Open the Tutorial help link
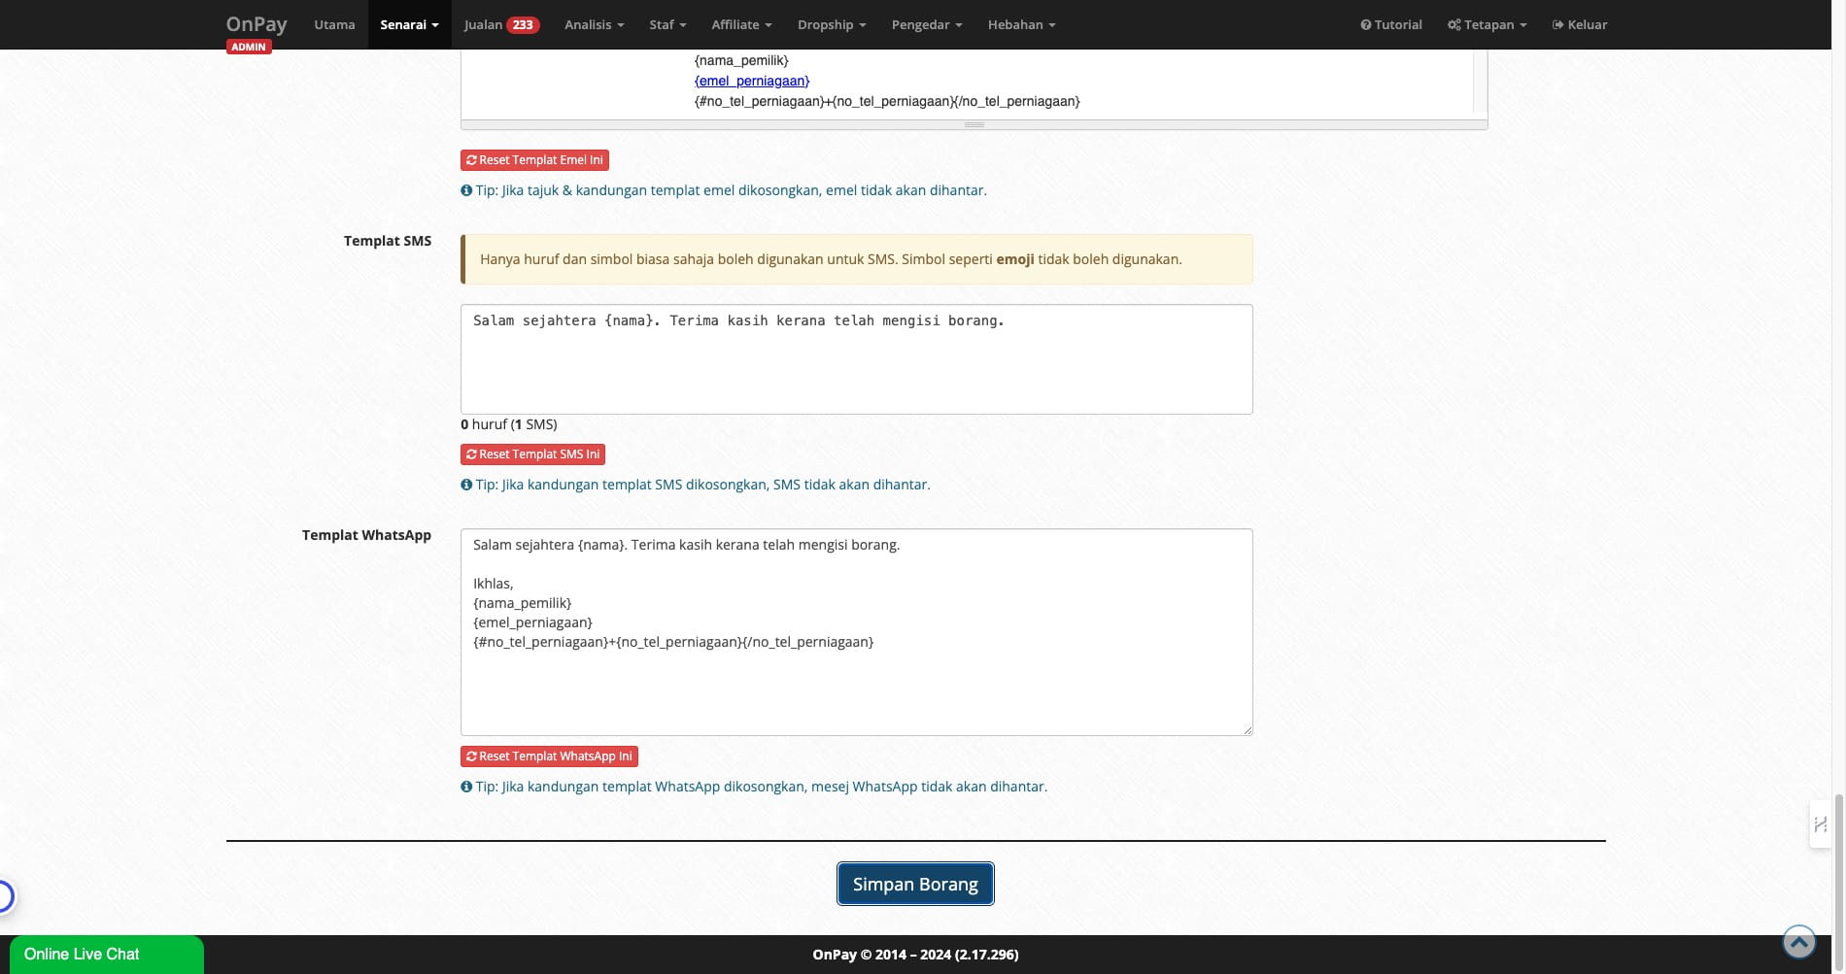The height and width of the screenshot is (974, 1846). click(x=1390, y=24)
